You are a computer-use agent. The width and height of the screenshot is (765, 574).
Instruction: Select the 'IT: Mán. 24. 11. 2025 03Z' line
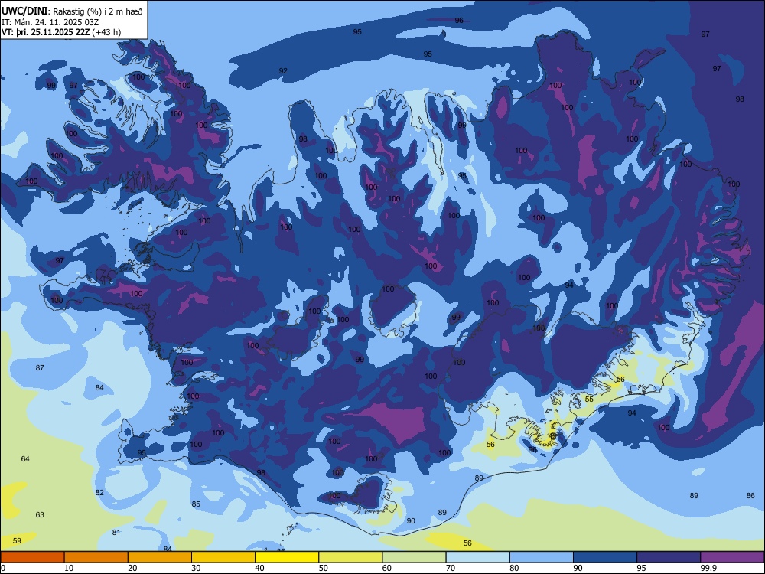click(50, 22)
